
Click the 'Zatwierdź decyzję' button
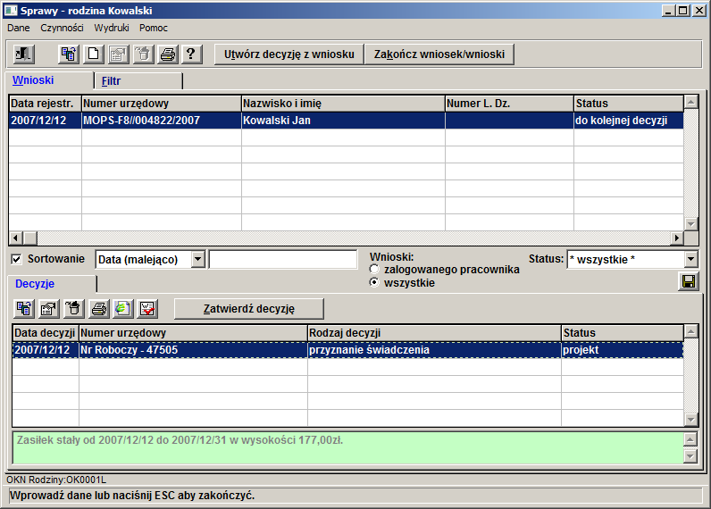click(x=249, y=309)
